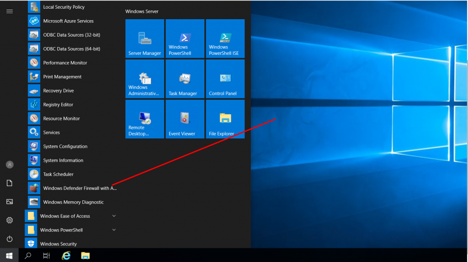This screenshot has height=262, width=468.
Task: Open taskbar search magnifier
Action: pos(28,256)
